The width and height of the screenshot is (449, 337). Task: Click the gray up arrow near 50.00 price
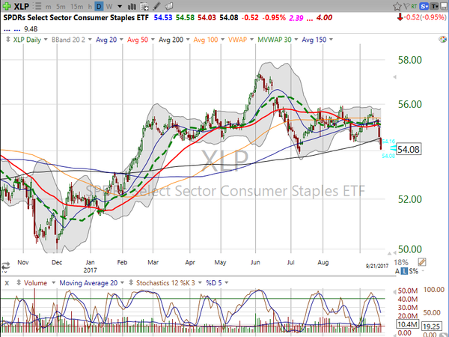click(389, 254)
